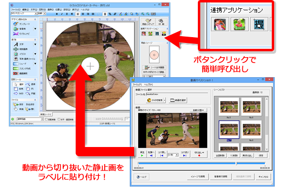Open the MS Pゴシック font dropdown
Image resolution: width=285 pixels, height=189 pixels.
tap(36, 14)
